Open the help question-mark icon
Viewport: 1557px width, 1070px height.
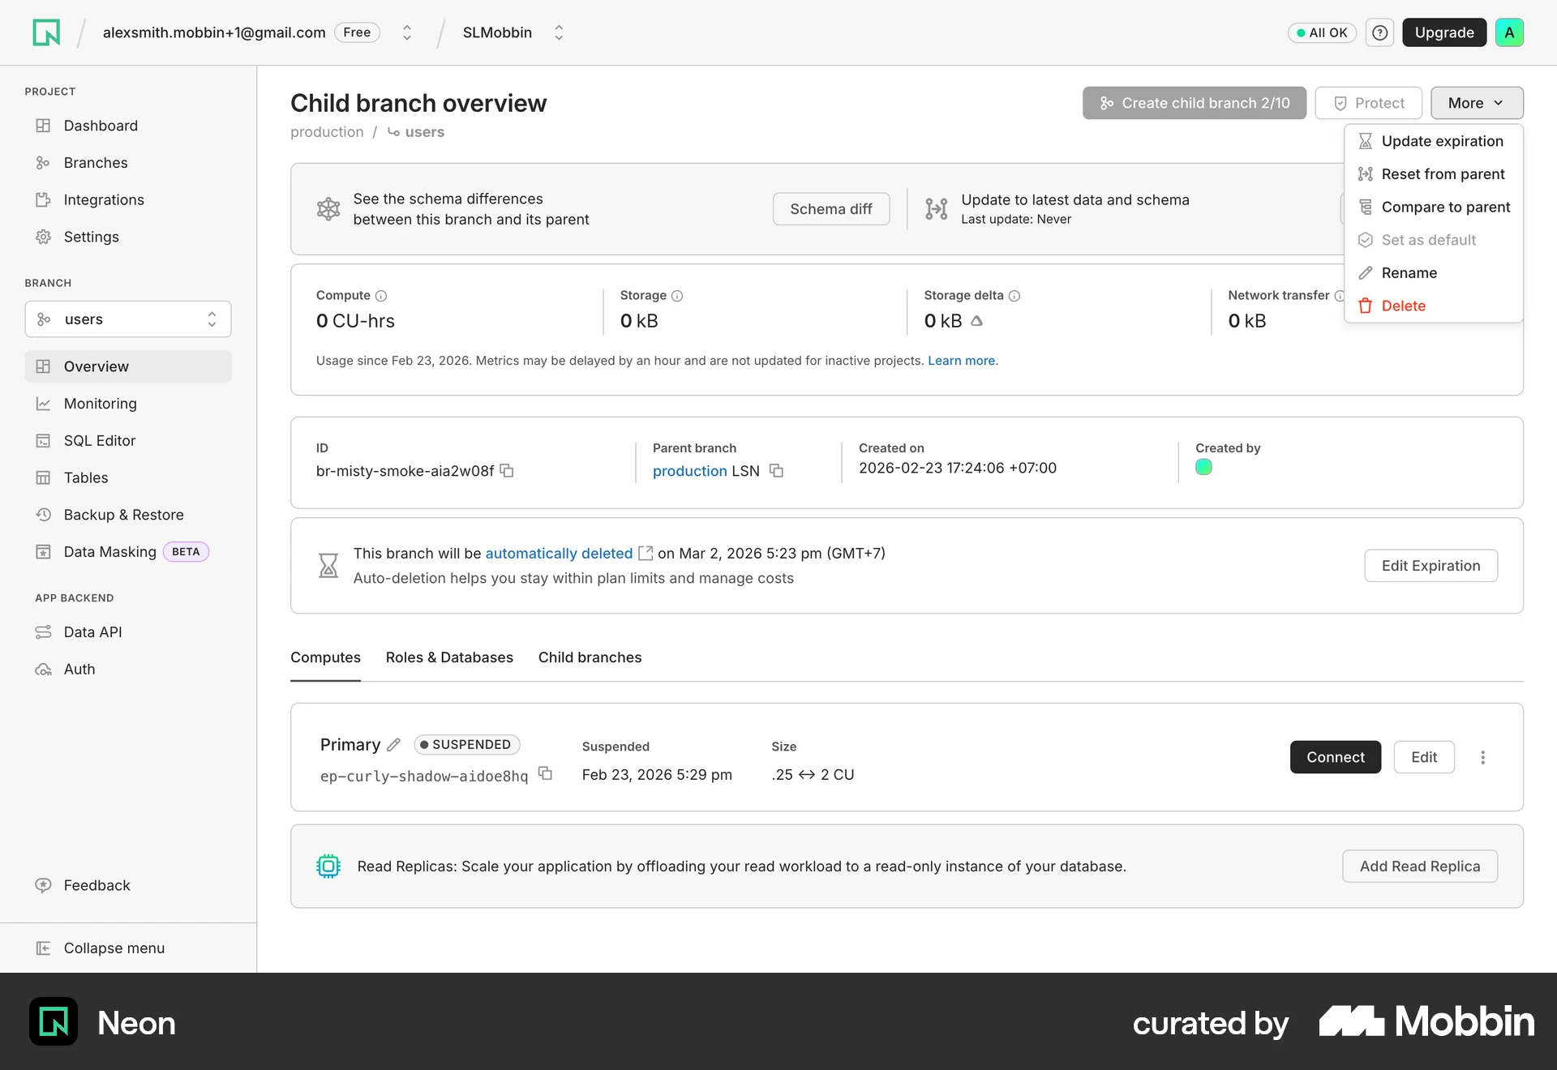point(1379,32)
